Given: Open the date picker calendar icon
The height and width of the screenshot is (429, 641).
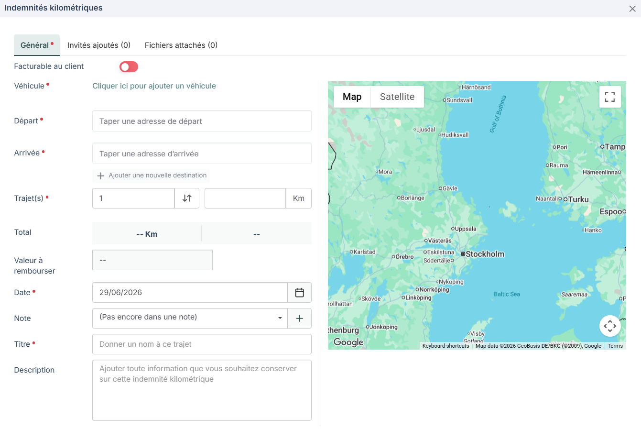Looking at the screenshot, I should tap(300, 293).
